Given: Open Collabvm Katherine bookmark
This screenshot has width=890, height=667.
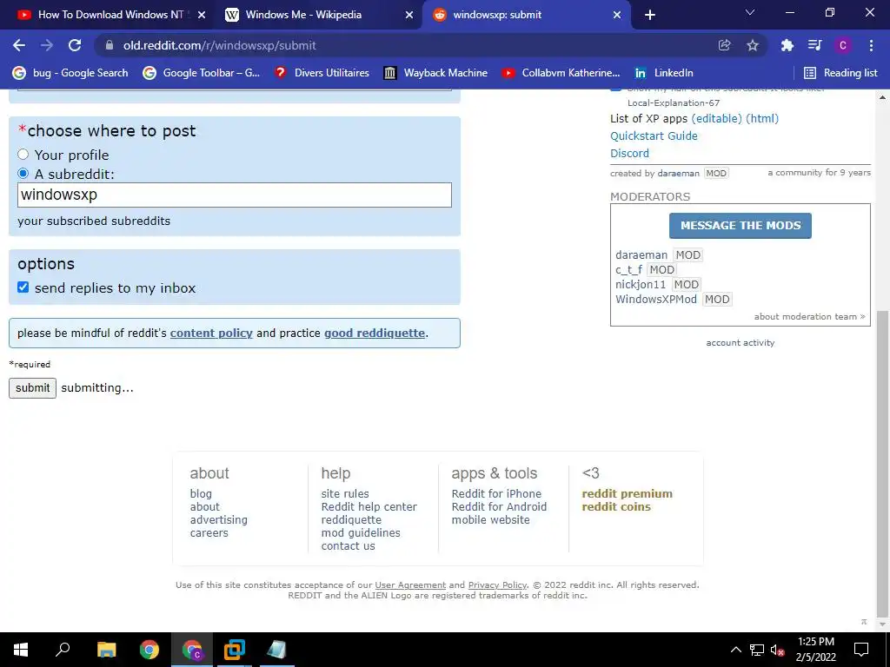Looking at the screenshot, I should coord(561,73).
